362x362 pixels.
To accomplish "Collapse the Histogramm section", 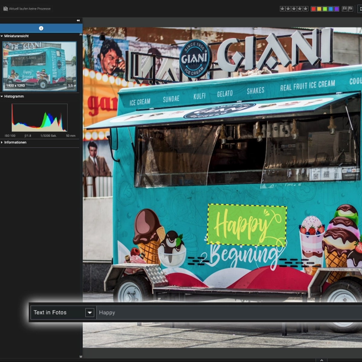I will [2, 97].
